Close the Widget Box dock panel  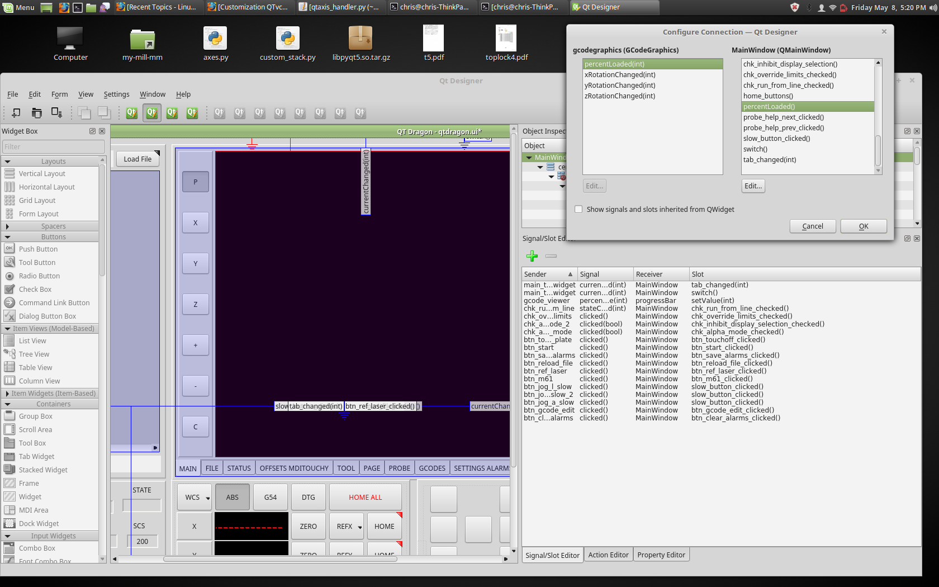102,131
